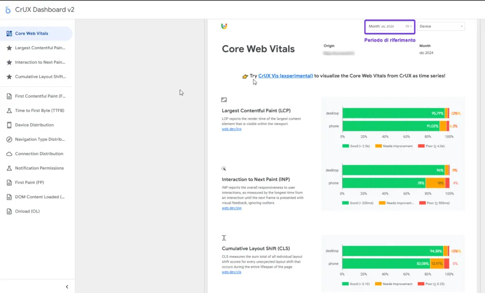Follow the web.dev/inp link

231,208
